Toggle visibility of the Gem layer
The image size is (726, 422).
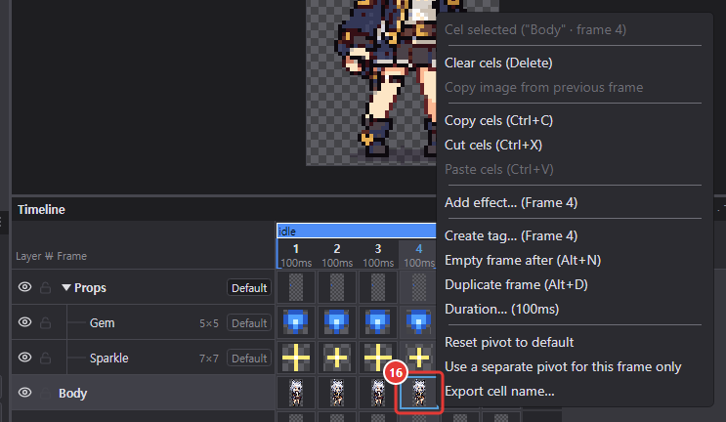click(25, 322)
